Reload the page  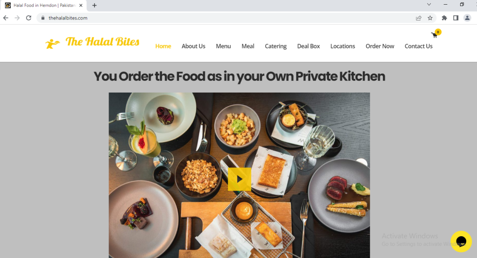(x=28, y=18)
